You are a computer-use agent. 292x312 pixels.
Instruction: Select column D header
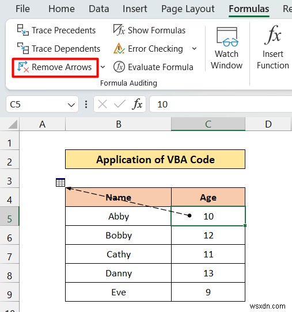pyautogui.click(x=268, y=124)
